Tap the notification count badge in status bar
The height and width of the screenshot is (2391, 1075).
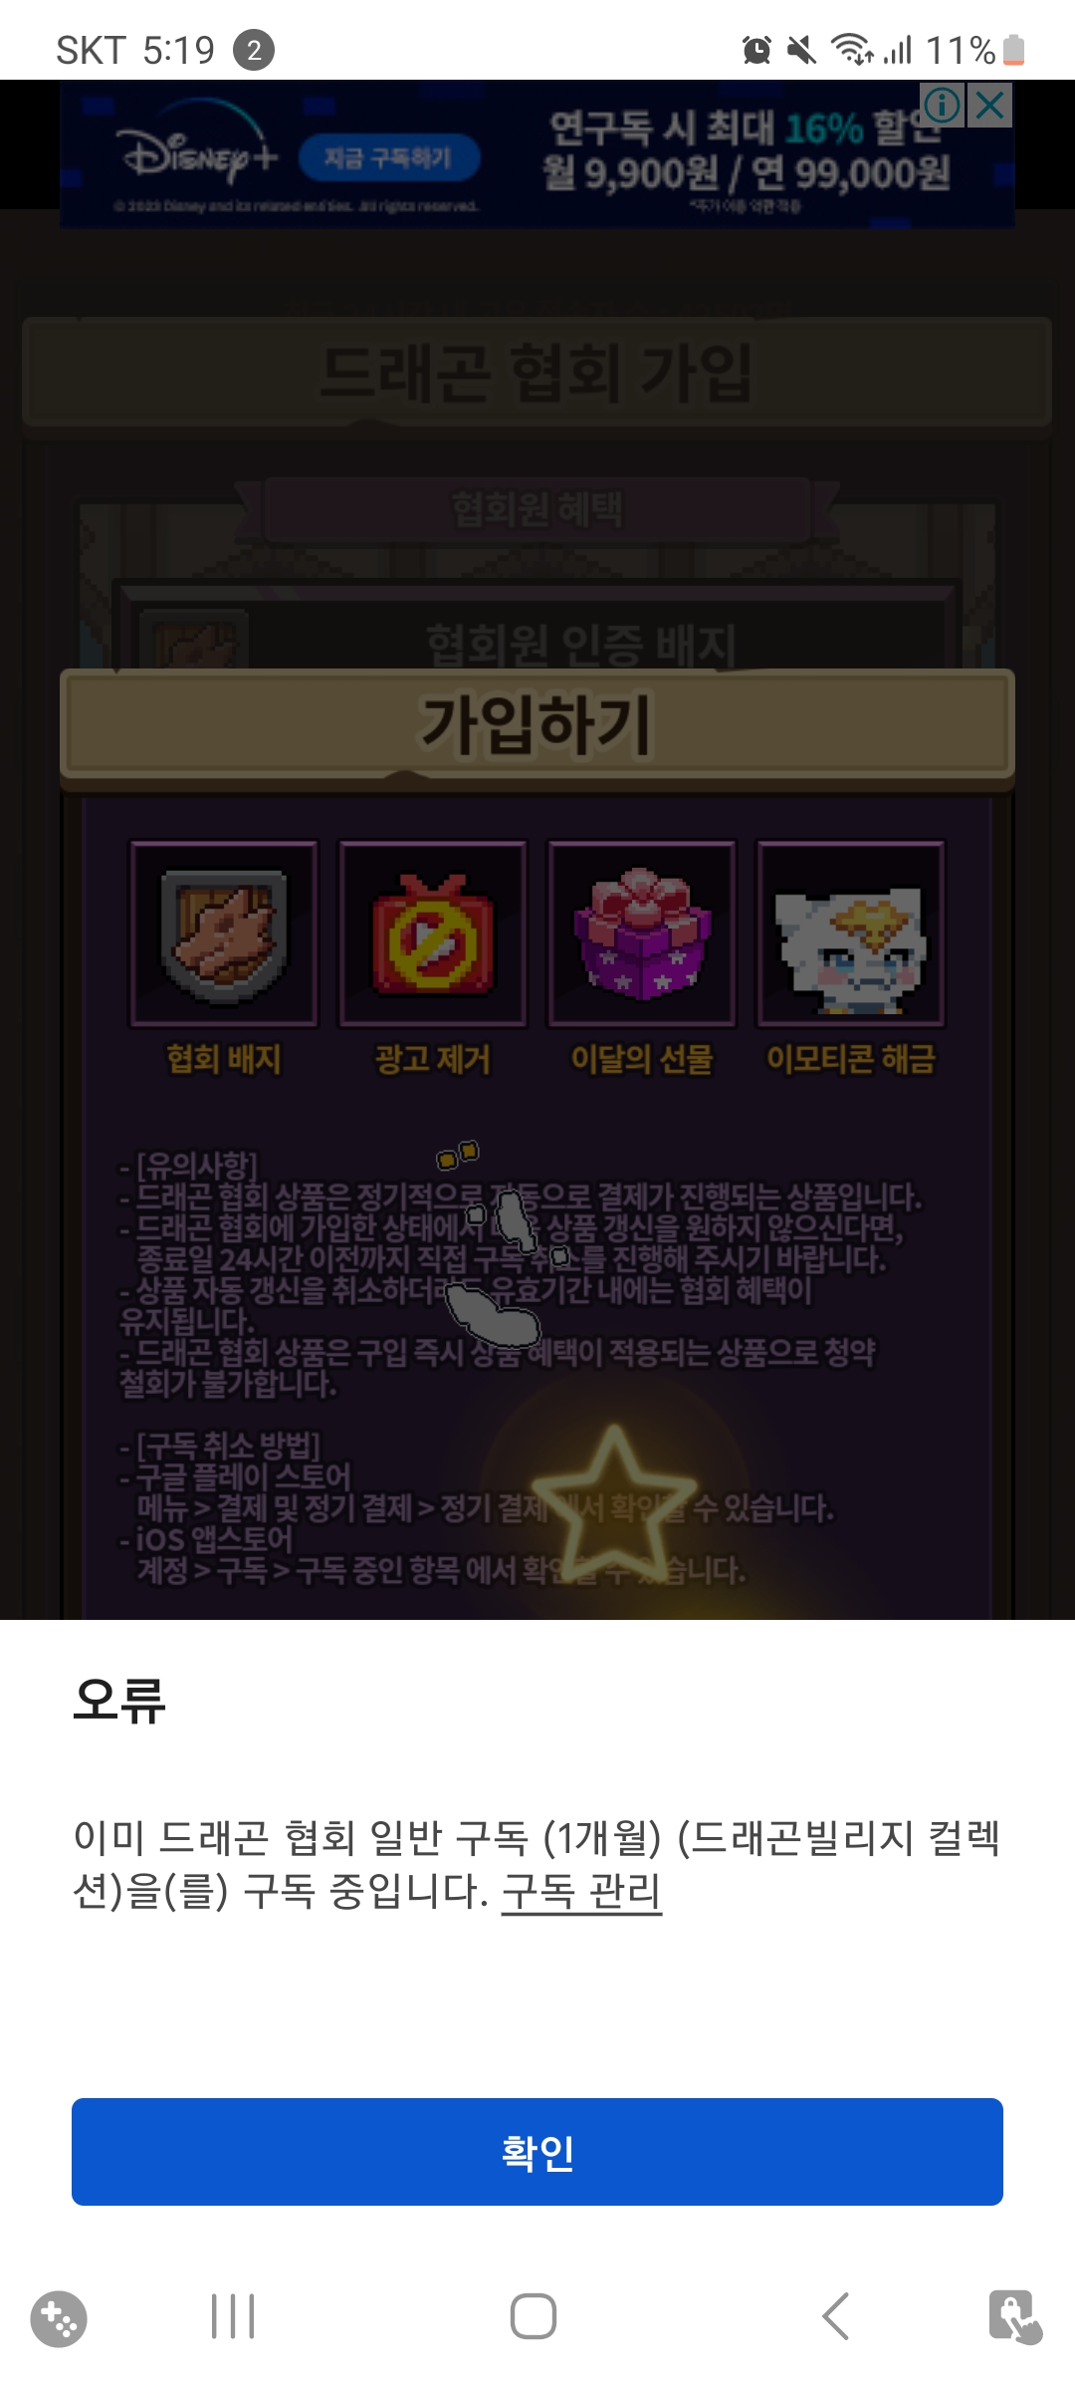click(x=254, y=50)
